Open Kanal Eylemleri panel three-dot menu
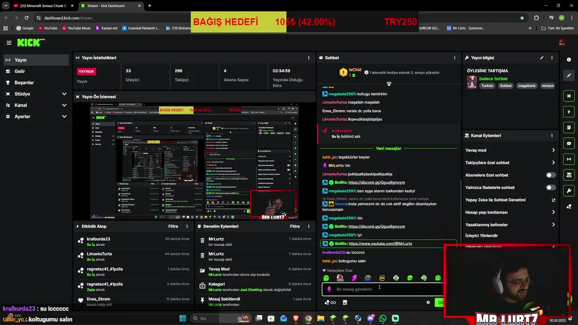The width and height of the screenshot is (578, 325). coord(552,135)
